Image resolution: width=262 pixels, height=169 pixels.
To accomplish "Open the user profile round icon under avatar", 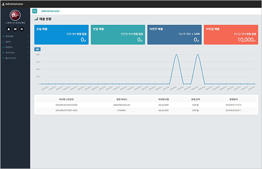I will pyautogui.click(x=9, y=29).
